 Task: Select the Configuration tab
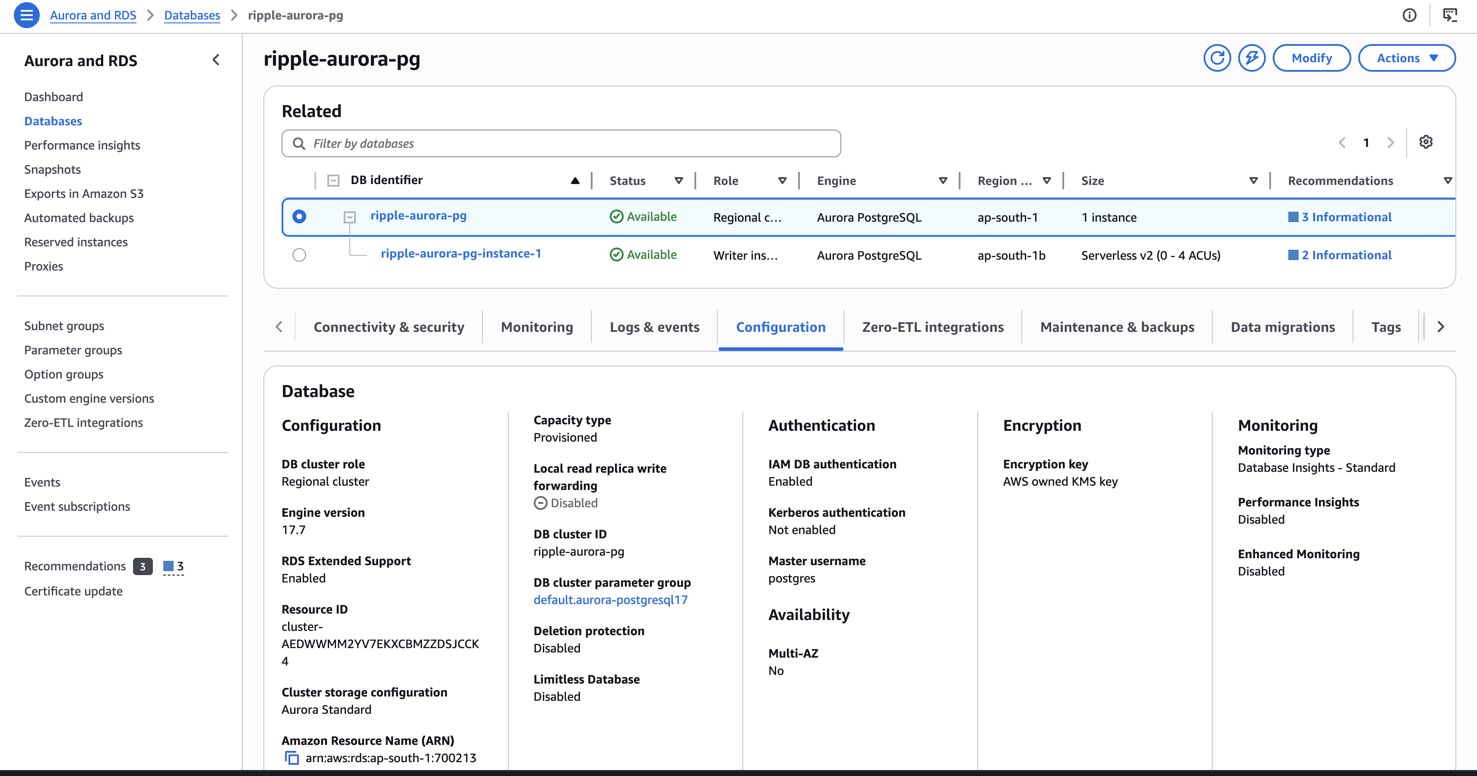click(780, 327)
